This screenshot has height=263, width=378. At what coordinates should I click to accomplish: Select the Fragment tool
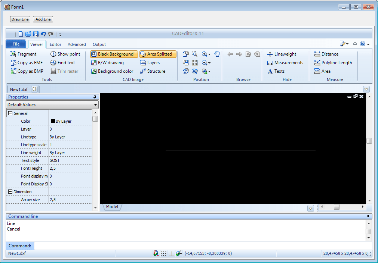pos(24,54)
